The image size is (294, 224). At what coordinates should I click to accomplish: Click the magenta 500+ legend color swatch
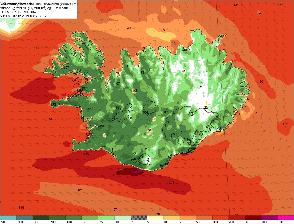pyautogui.click(x=286, y=218)
